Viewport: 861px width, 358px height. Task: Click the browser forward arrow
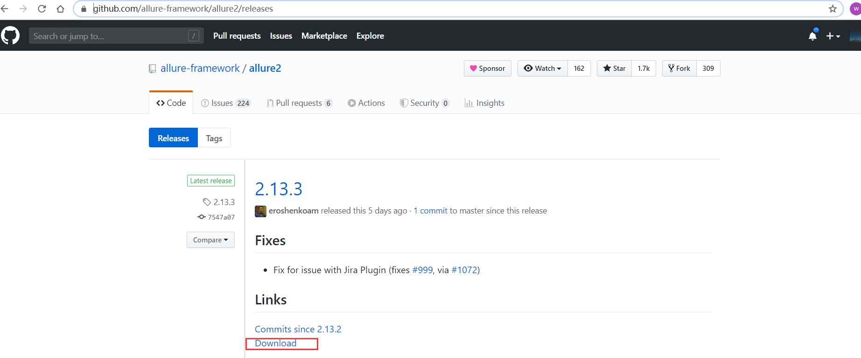(x=23, y=8)
